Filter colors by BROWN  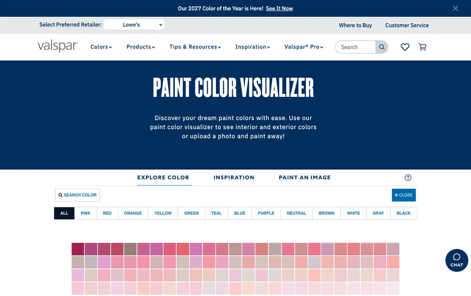327,213
